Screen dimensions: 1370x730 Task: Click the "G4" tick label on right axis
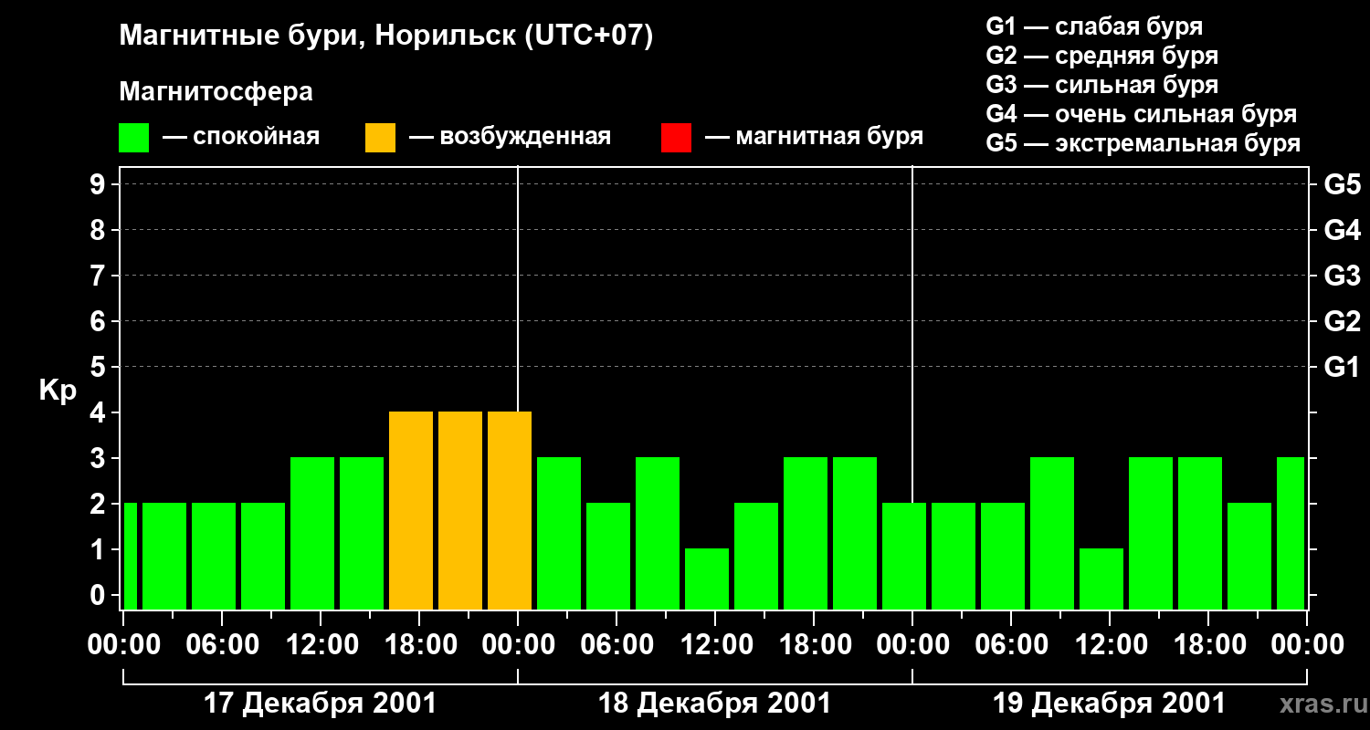[x=1343, y=230]
